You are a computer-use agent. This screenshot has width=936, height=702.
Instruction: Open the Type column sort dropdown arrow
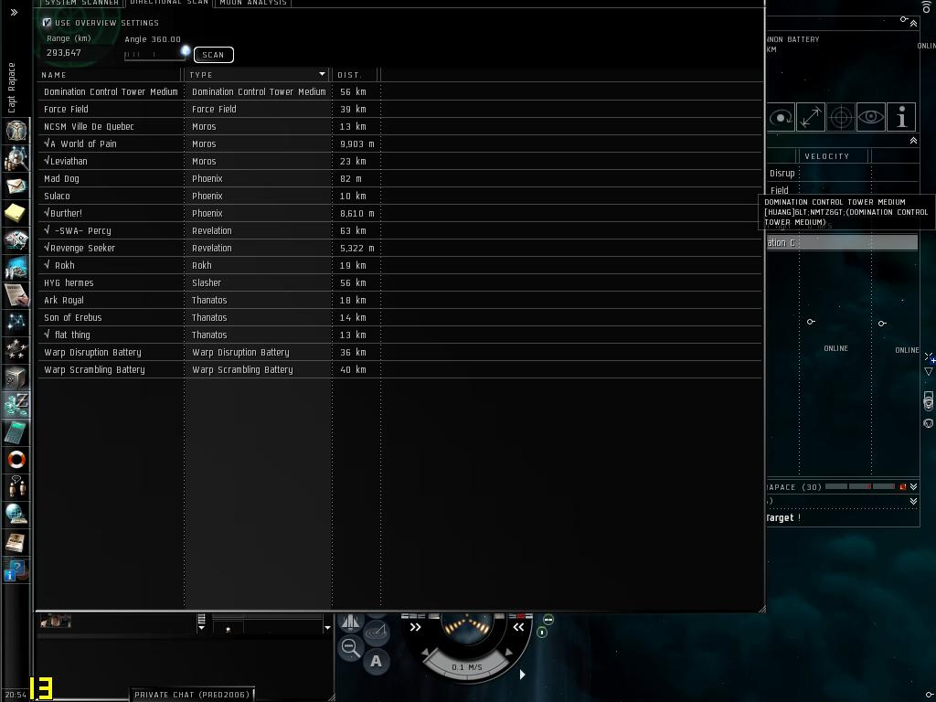click(x=323, y=74)
